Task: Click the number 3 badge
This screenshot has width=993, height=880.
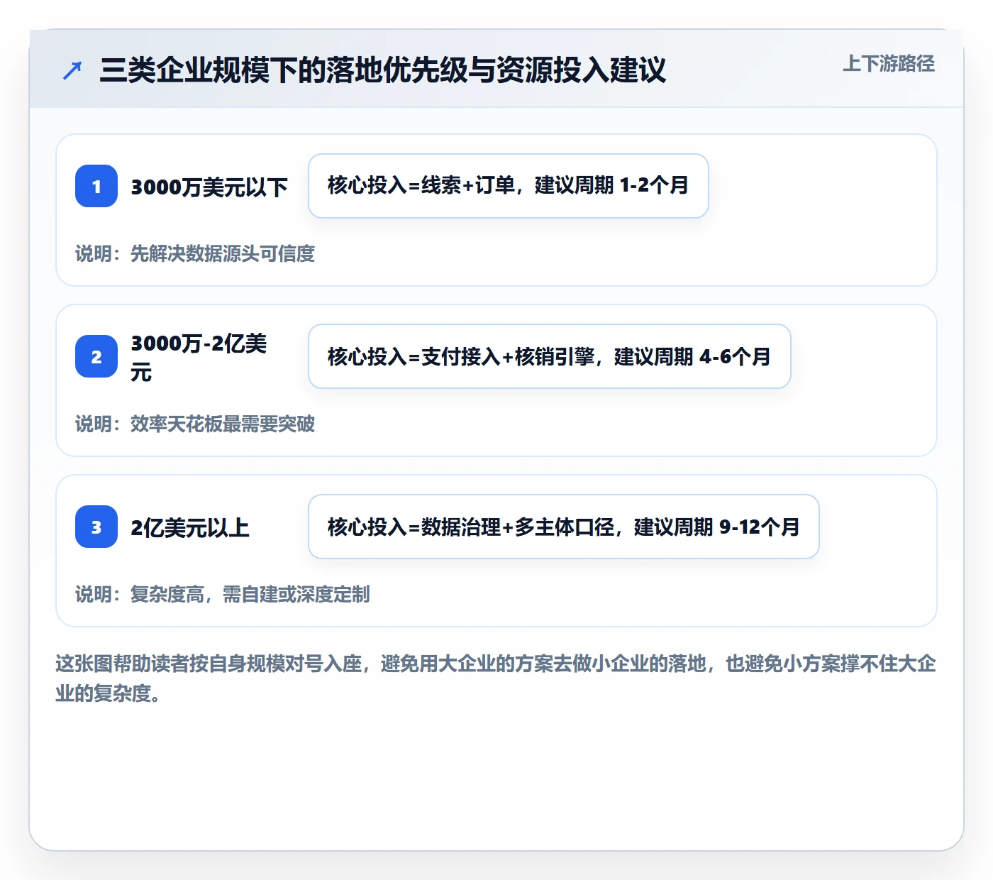Action: point(96,527)
